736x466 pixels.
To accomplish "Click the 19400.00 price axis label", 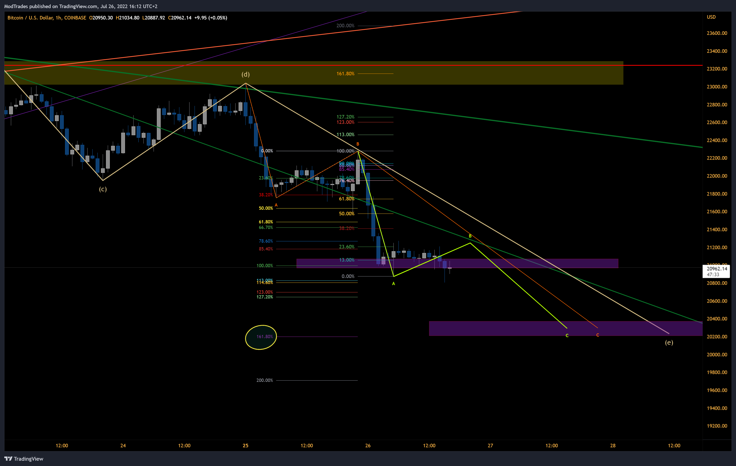I will click(717, 408).
